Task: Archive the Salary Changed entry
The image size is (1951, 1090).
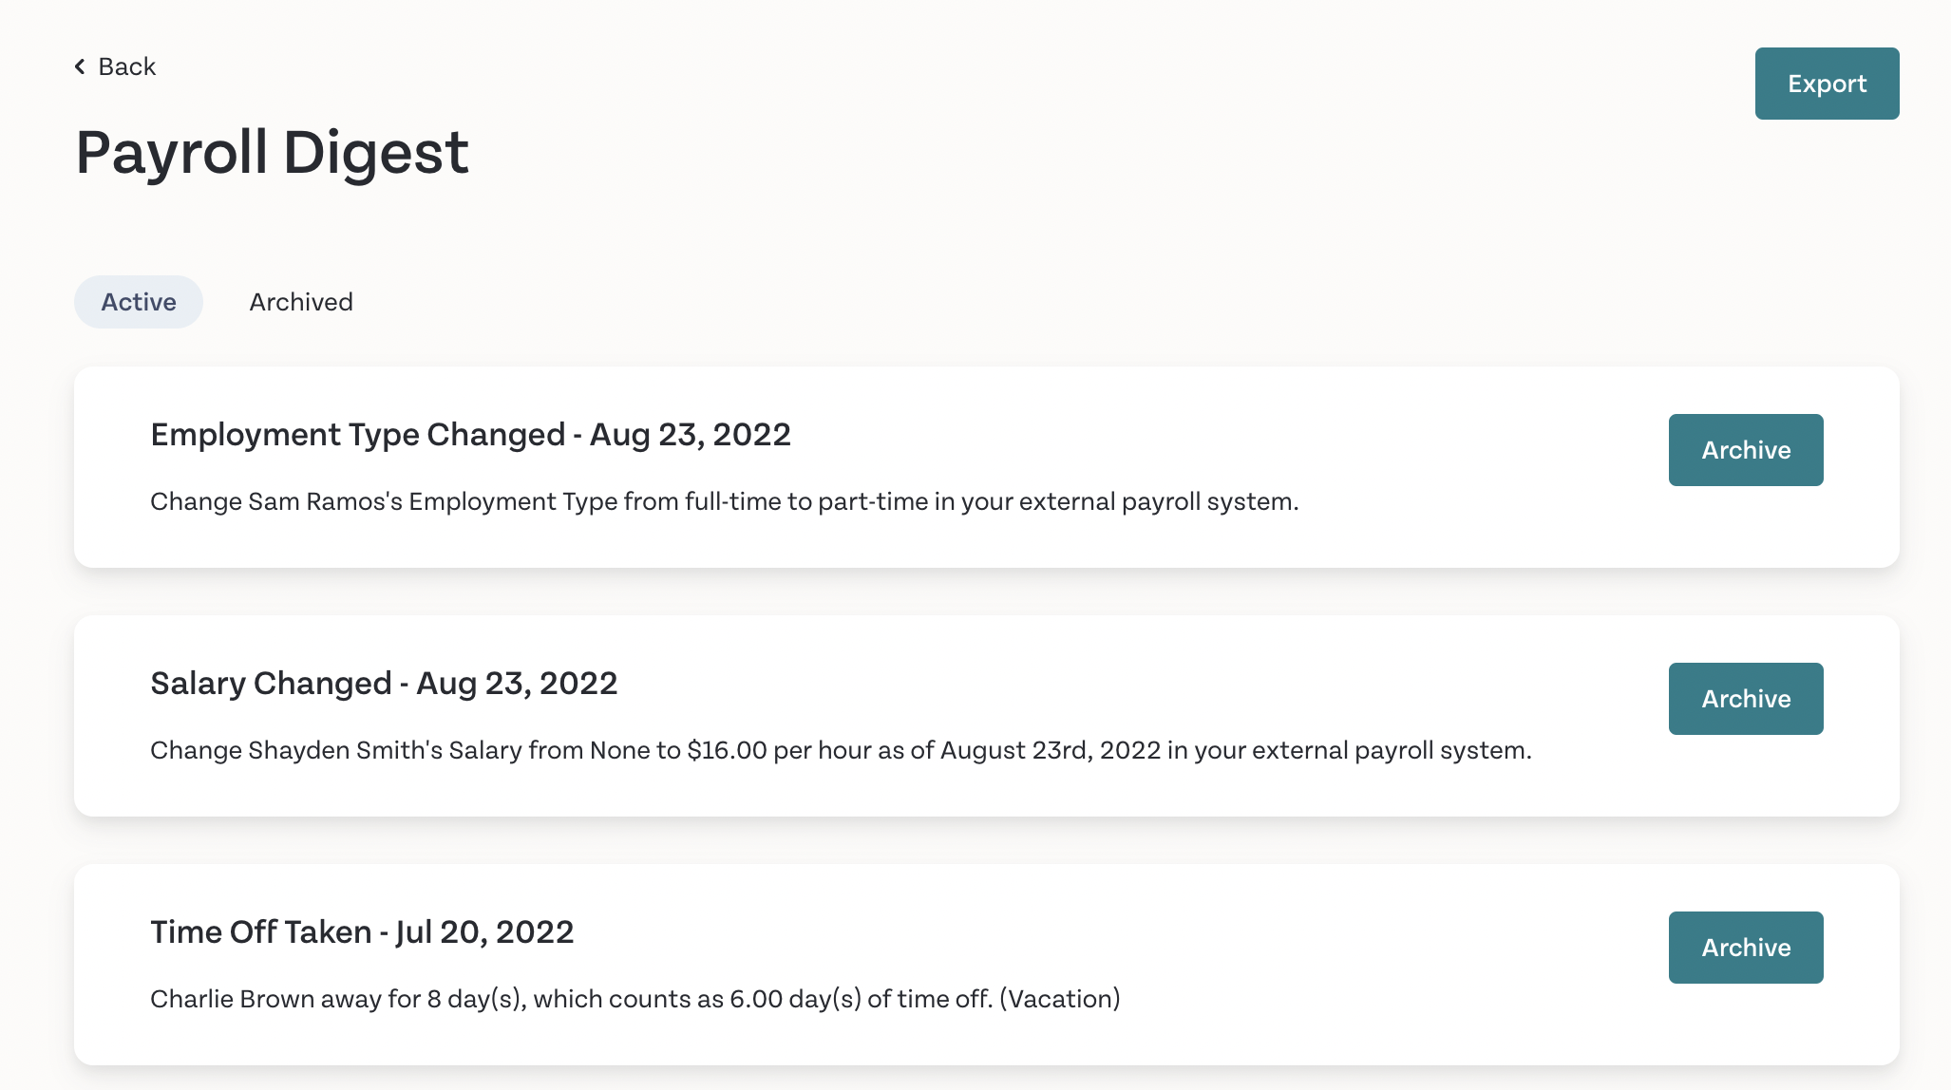Action: tap(1746, 699)
